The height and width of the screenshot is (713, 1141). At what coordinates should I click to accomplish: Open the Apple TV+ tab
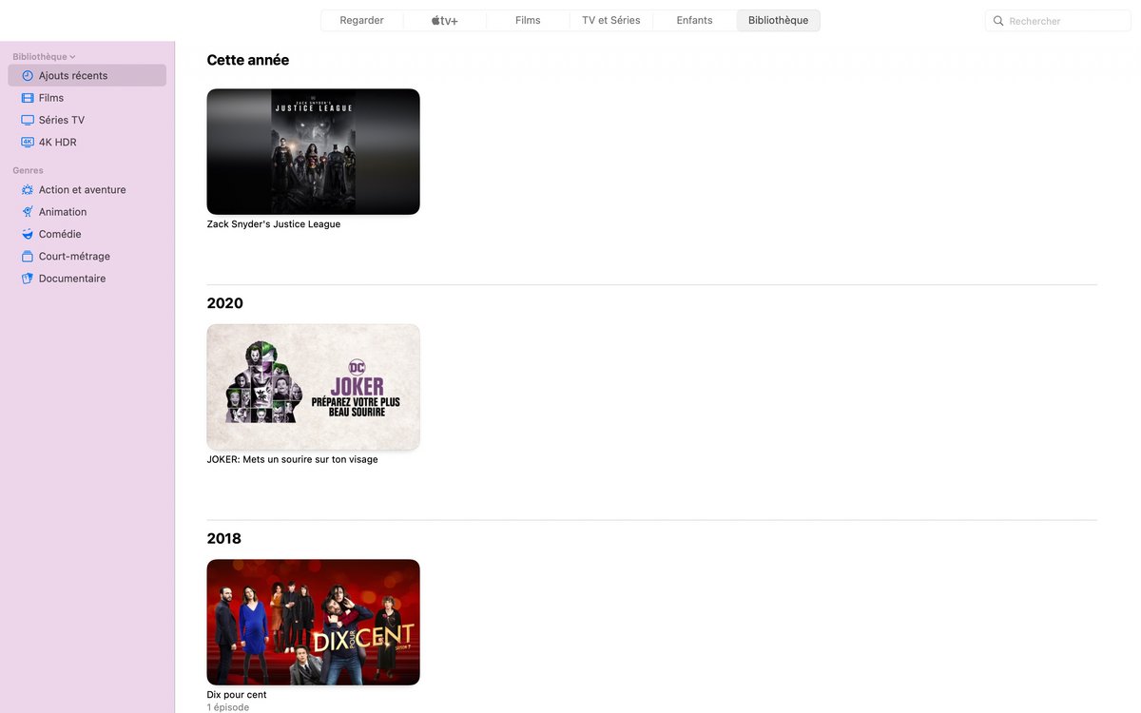coord(445,20)
